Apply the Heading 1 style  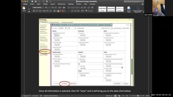(120, 9)
